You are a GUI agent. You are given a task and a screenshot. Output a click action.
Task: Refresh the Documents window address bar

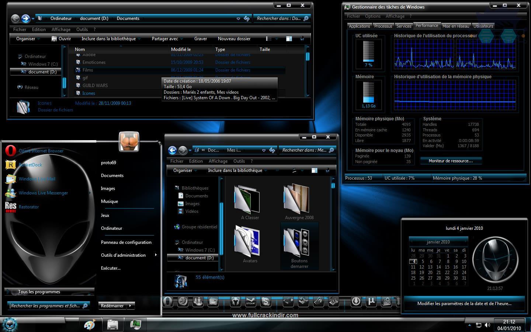(247, 18)
